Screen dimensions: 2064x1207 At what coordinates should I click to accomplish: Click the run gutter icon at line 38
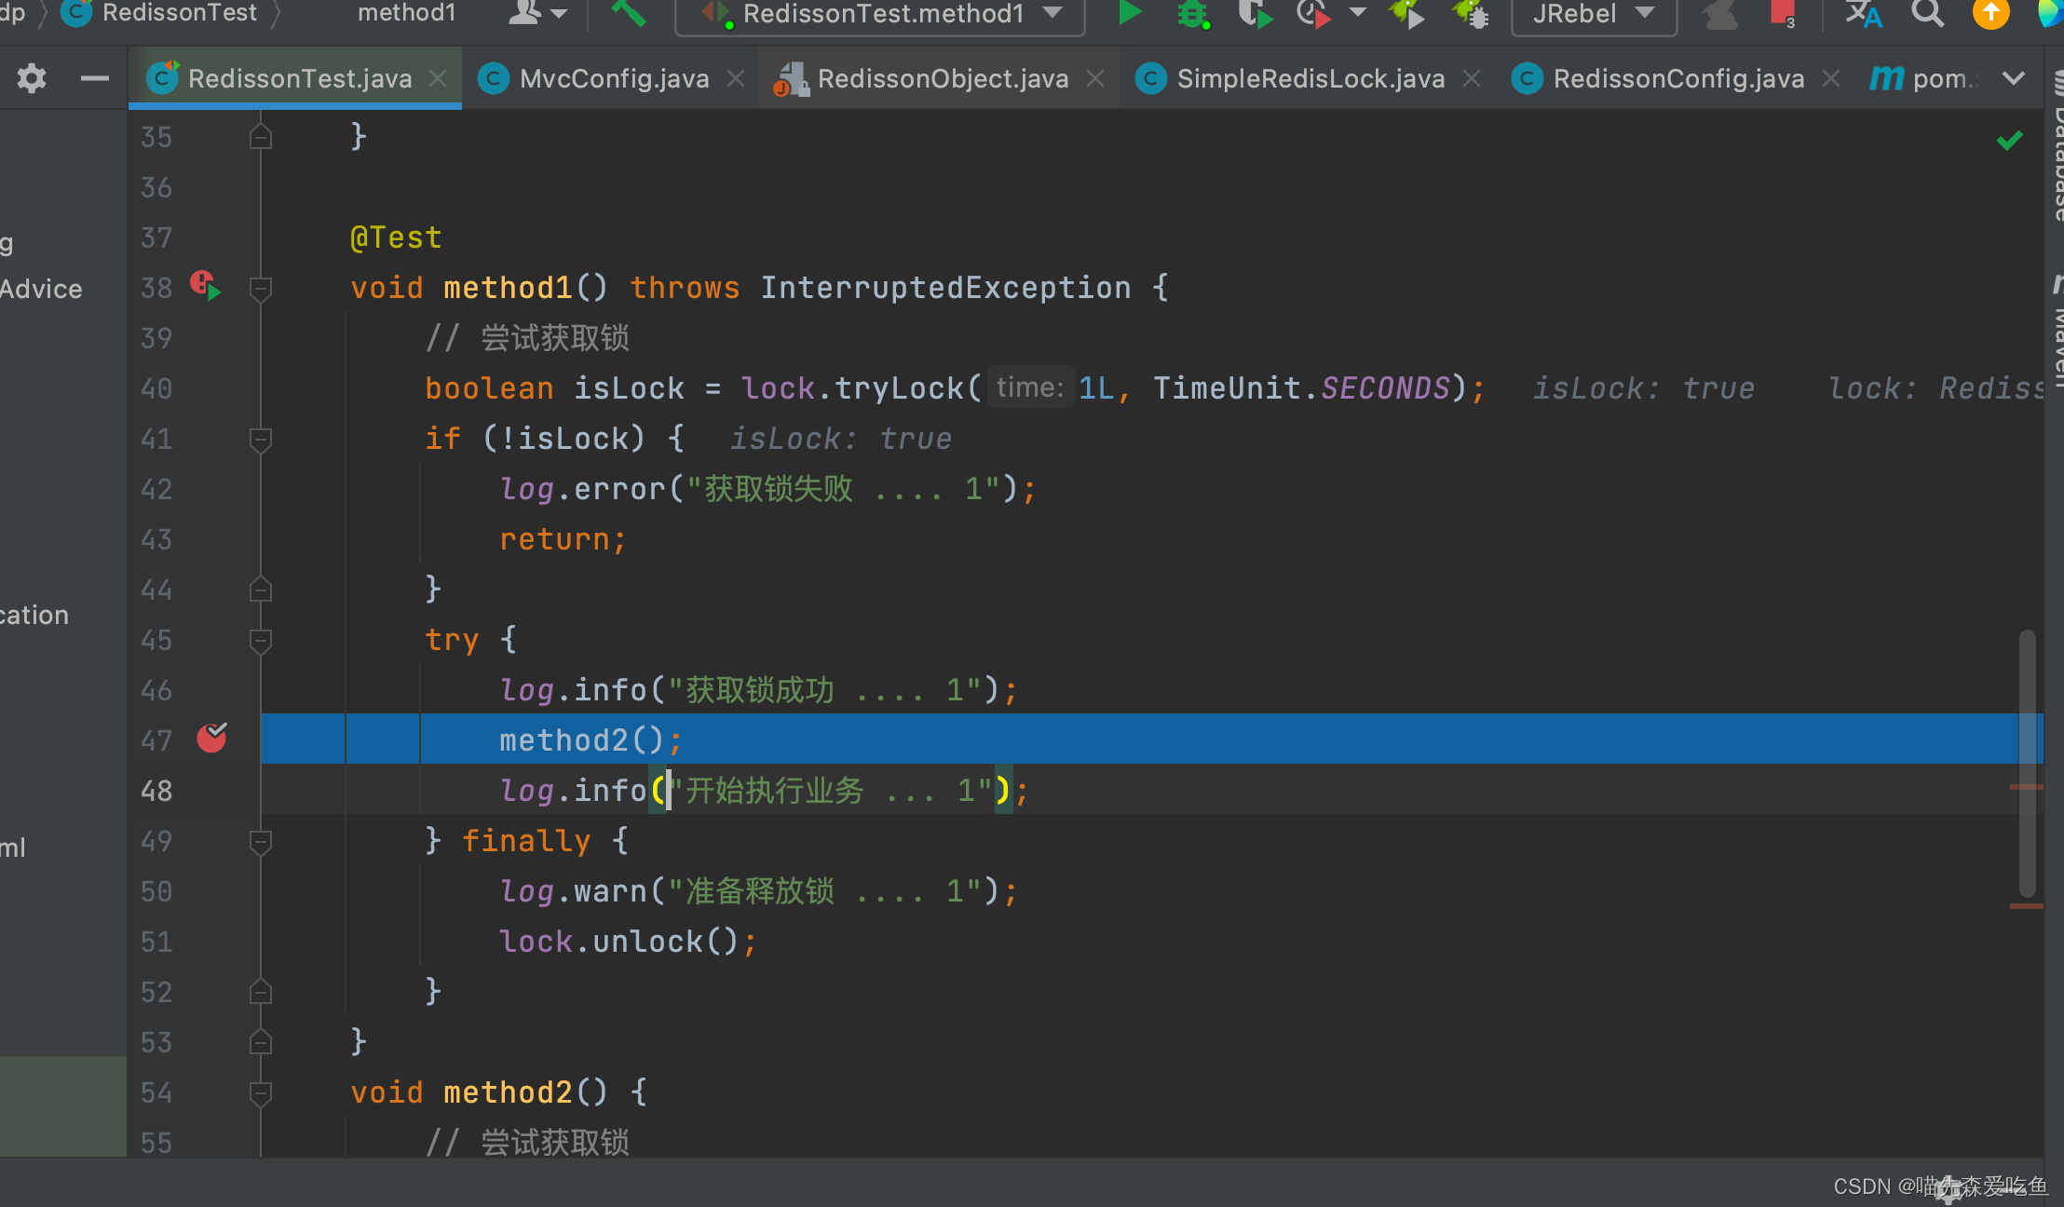[207, 285]
